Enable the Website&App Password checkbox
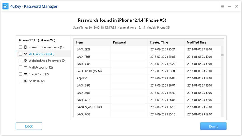The width and height of the screenshot is (242, 136). [x=20, y=61]
